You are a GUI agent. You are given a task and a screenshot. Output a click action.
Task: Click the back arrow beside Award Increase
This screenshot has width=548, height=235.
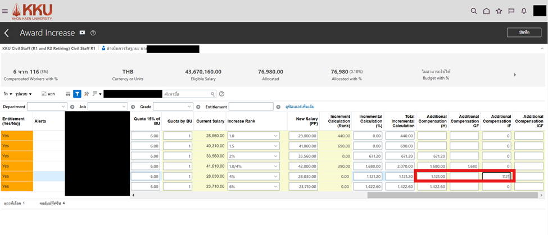[7, 33]
